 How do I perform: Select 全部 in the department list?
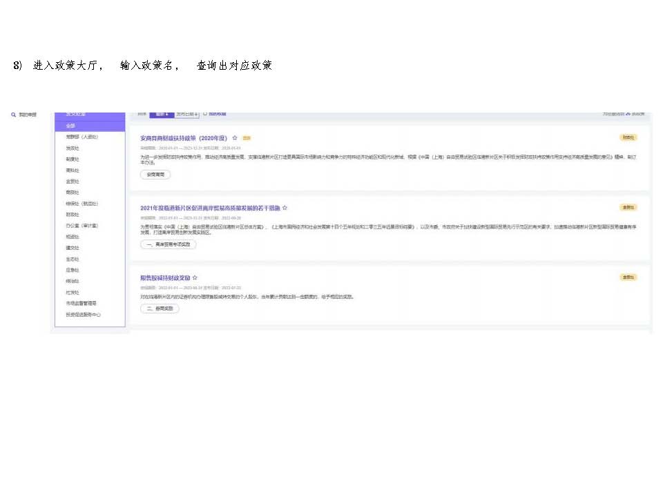[70, 126]
